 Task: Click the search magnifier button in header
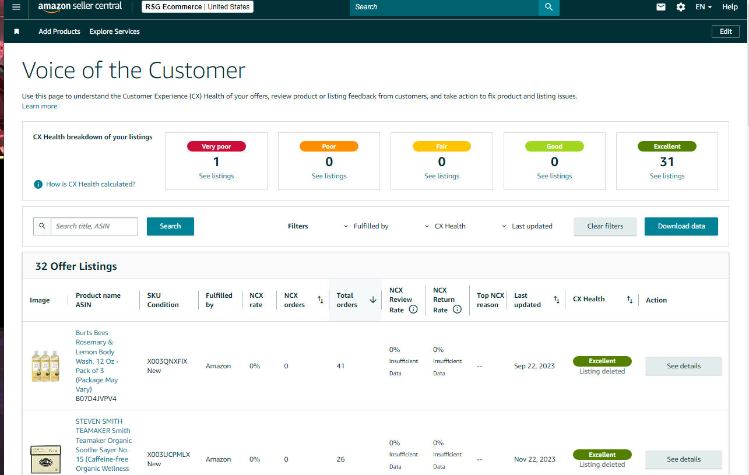548,7
